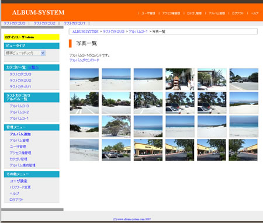Image resolution: width=263 pixels, height=223 pixels.
Task: Open the fourth thumbnail in the bottom row
Action: [x=180, y=150]
